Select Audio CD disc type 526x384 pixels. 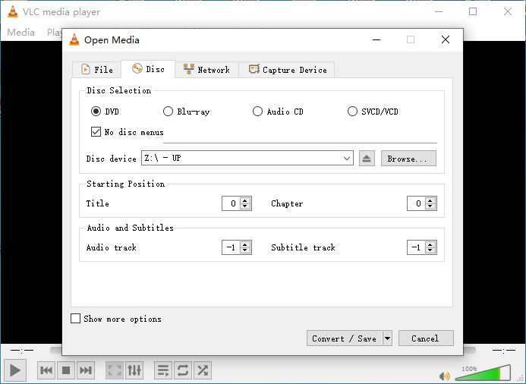pos(257,112)
